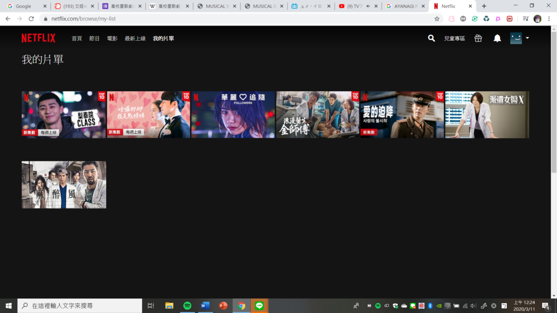This screenshot has width=557, height=313.
Task: Open the 電影 menu item
Action: click(x=112, y=39)
